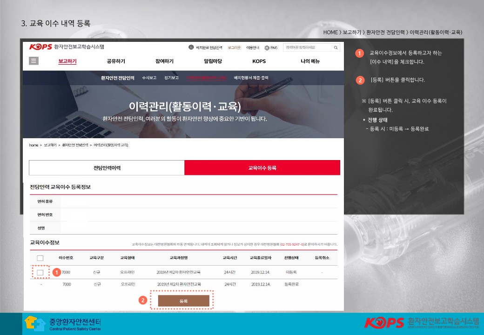Click the 로그아웃 link
Screen dimensions: 484x335
pyautogui.click(x=234, y=47)
